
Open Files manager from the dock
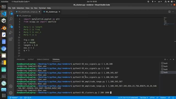[x=4, y=56]
